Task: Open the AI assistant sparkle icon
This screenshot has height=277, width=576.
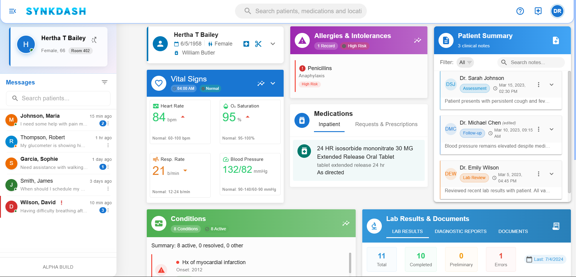Action: coord(538,11)
